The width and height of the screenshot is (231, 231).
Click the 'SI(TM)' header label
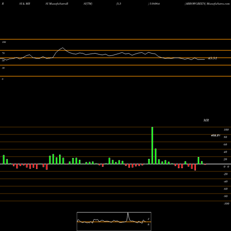(x=88, y=4)
